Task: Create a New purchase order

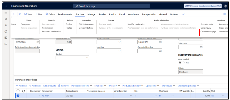Action: click(39, 14)
